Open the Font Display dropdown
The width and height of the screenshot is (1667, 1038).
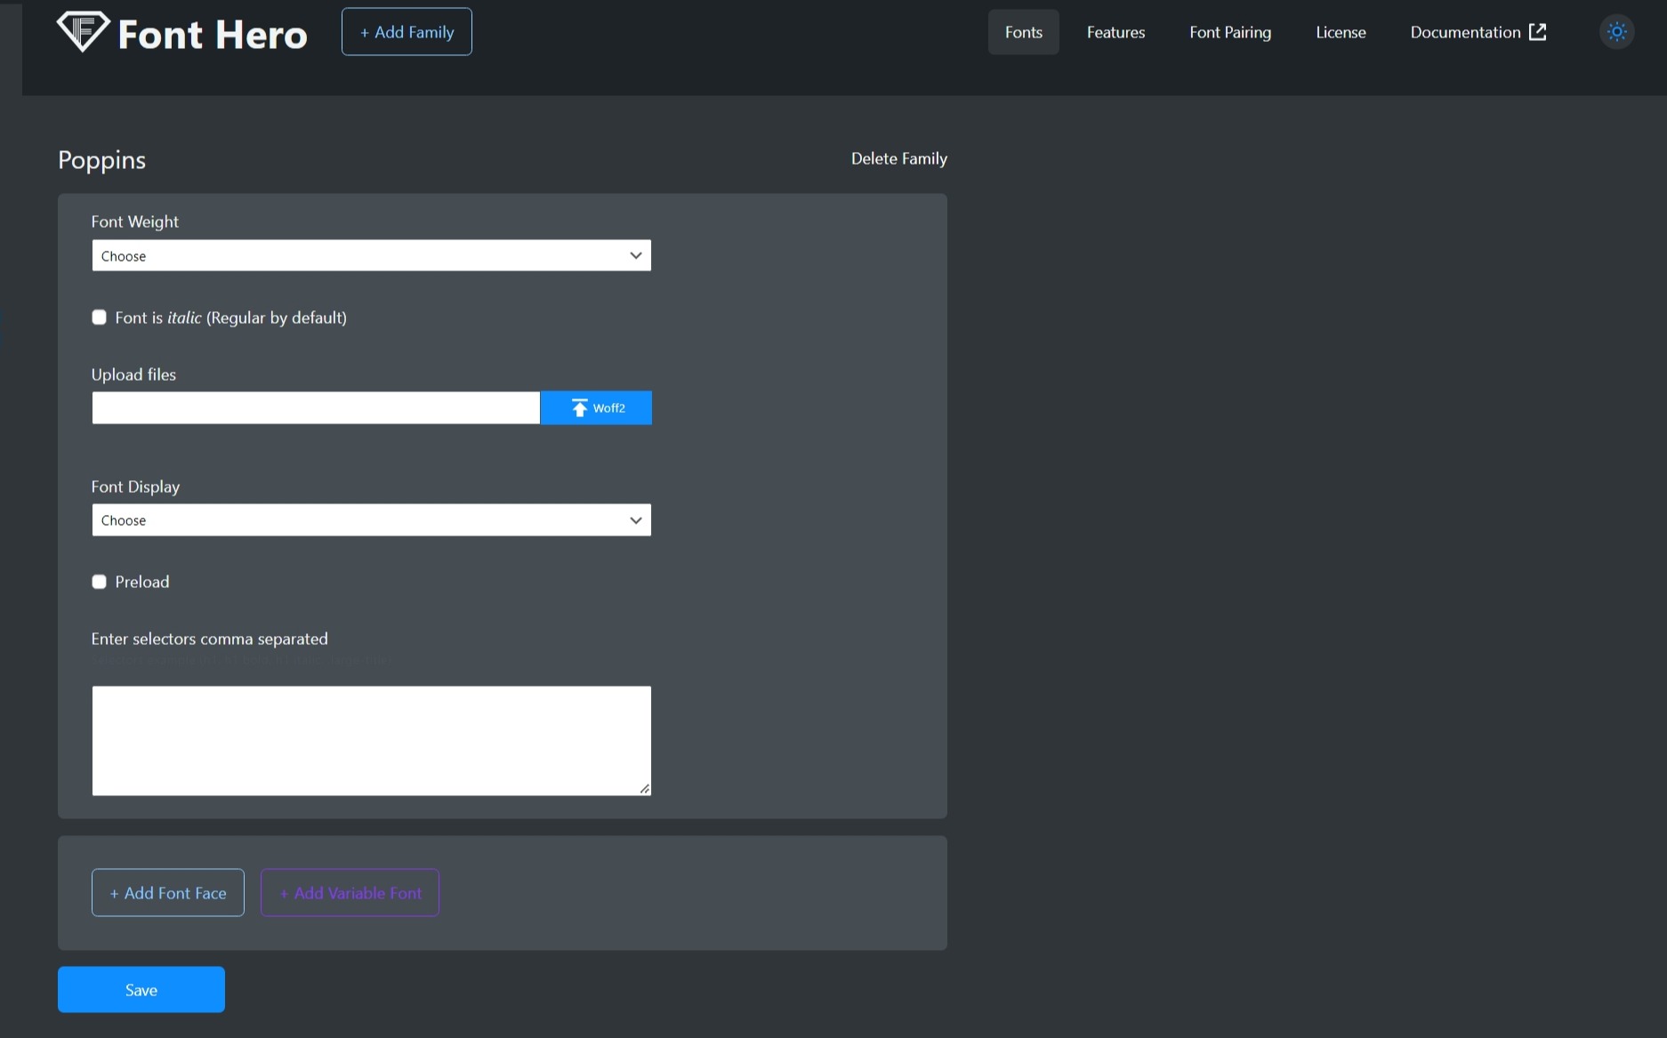point(370,519)
